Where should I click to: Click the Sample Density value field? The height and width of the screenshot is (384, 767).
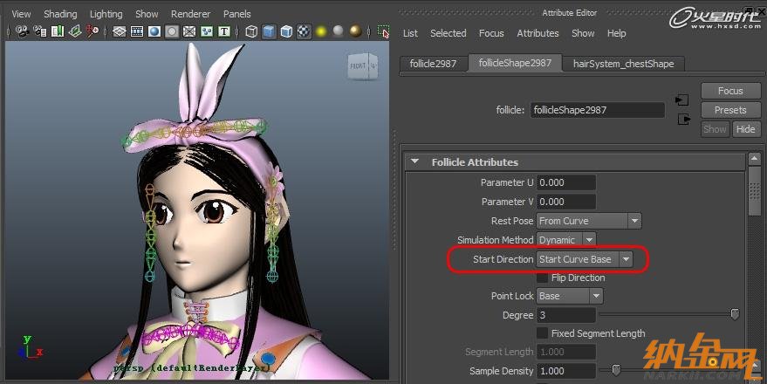(x=566, y=371)
